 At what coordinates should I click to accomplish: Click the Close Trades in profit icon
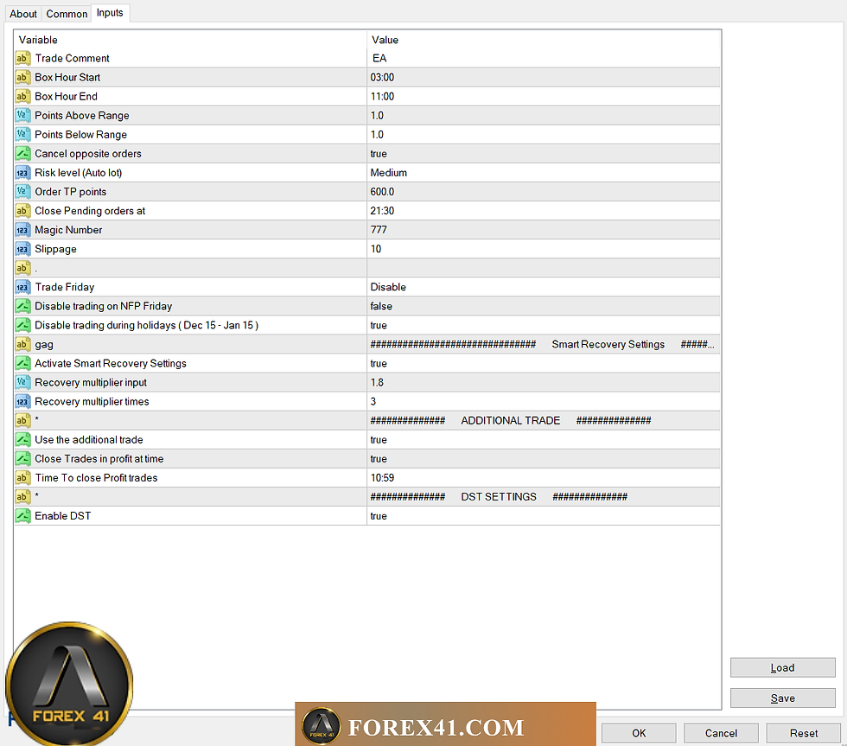[x=22, y=459]
